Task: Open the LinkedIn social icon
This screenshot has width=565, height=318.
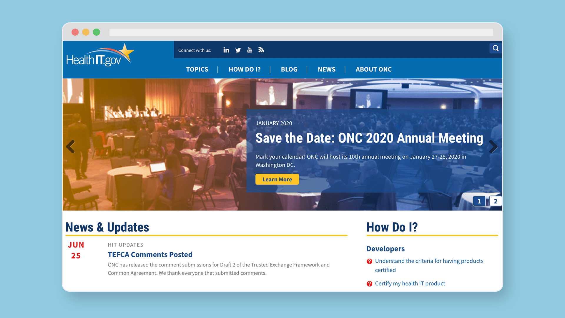Action: click(x=226, y=50)
